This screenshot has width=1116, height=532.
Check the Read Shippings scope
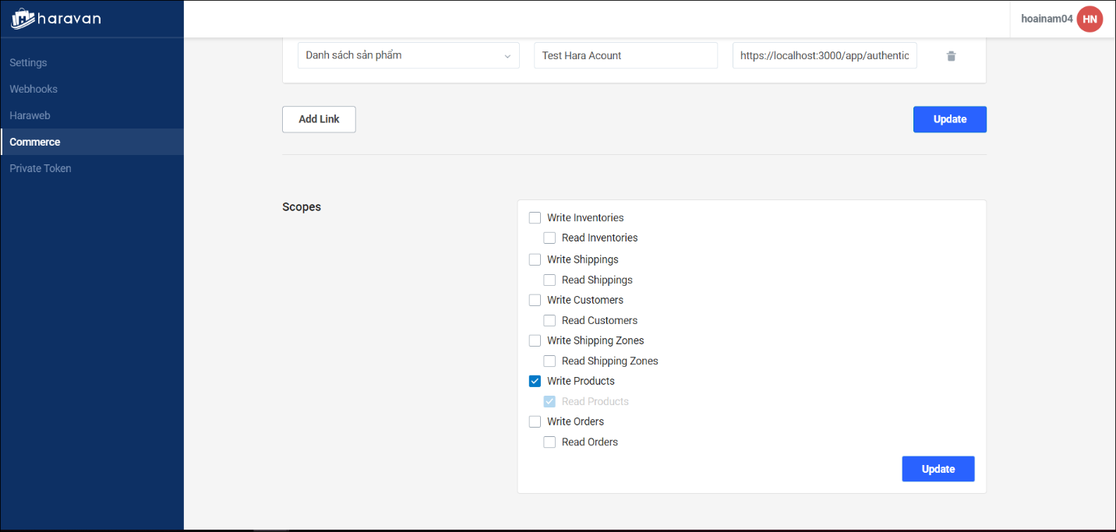click(x=549, y=280)
